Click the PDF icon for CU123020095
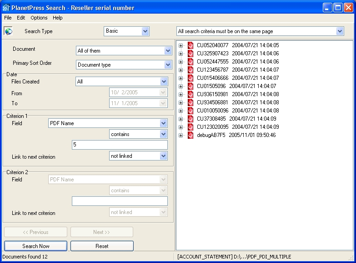 coord(190,127)
